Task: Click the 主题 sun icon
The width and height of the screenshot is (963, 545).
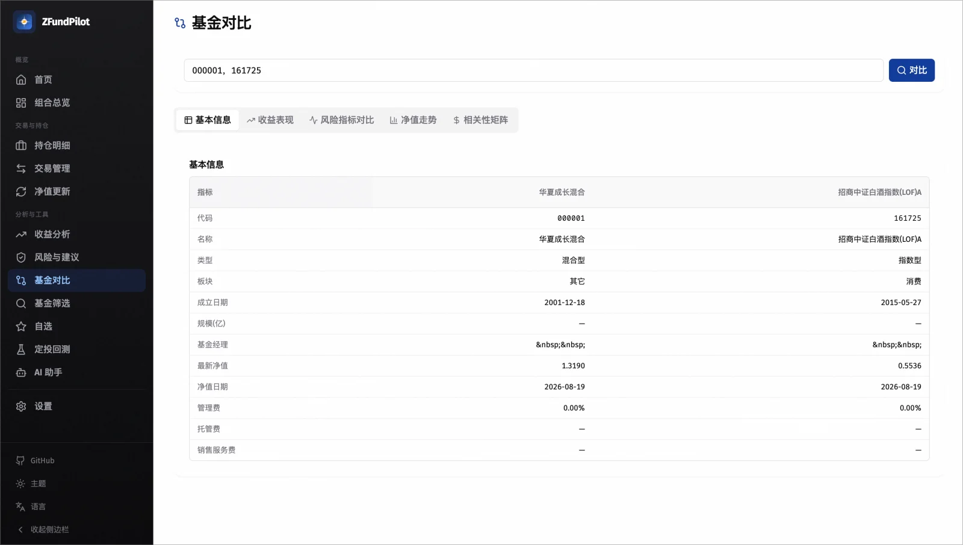Action: pos(20,484)
